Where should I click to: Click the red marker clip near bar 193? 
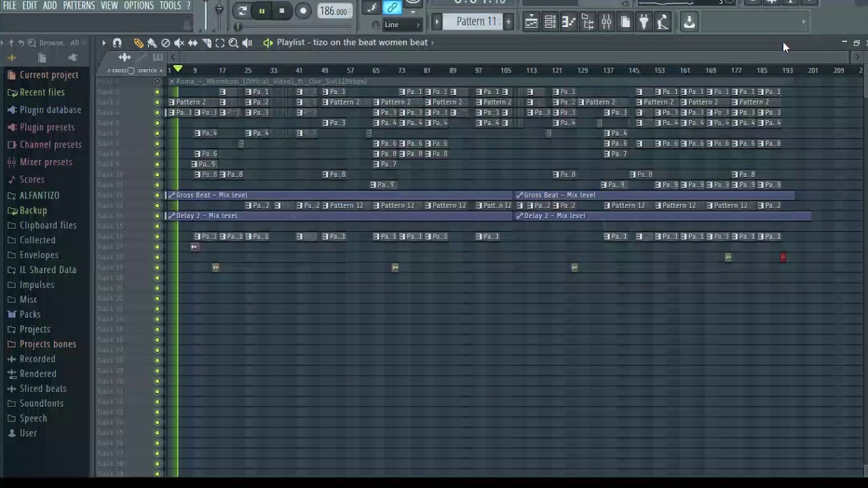coord(783,257)
